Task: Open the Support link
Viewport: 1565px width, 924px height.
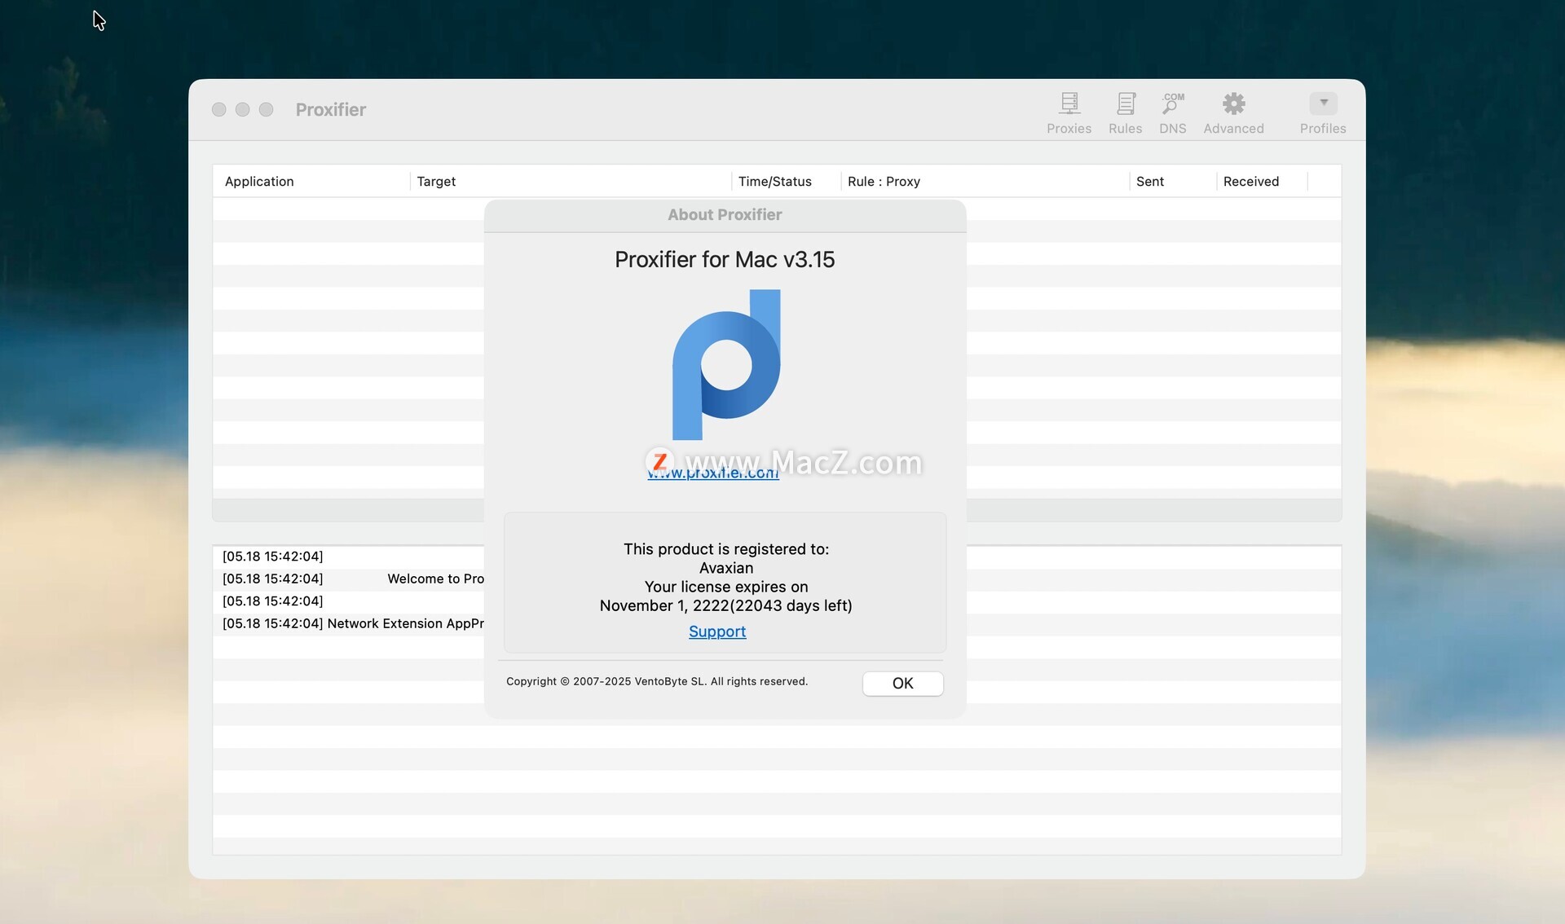Action: click(x=717, y=631)
